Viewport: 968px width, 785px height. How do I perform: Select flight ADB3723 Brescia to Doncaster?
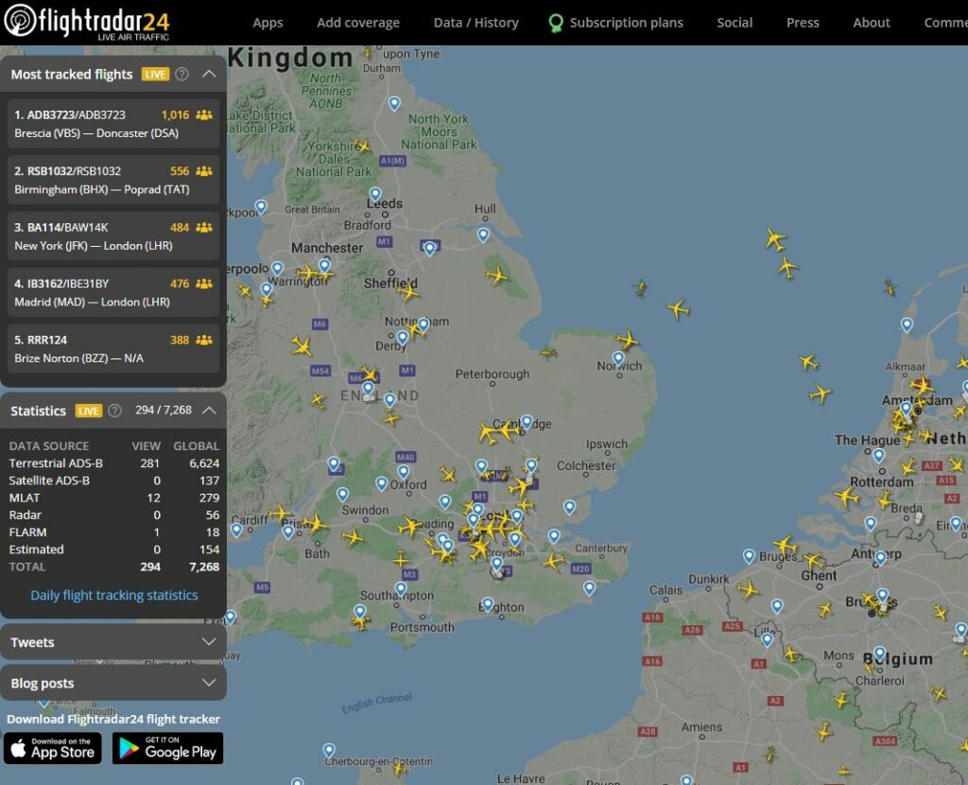click(113, 124)
